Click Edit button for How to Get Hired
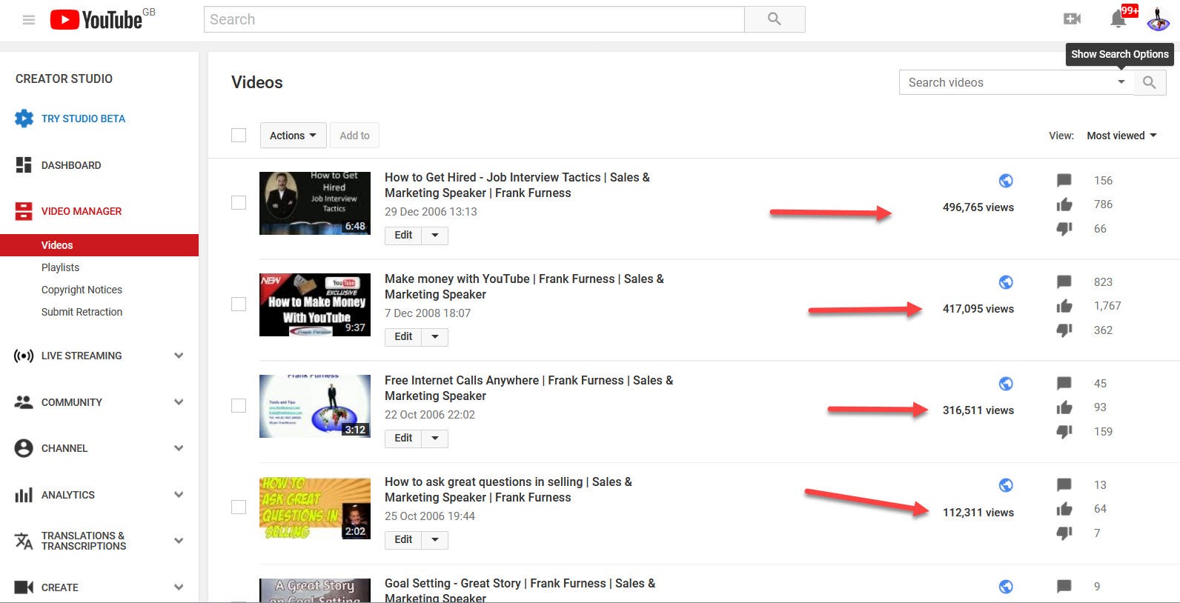 point(403,236)
